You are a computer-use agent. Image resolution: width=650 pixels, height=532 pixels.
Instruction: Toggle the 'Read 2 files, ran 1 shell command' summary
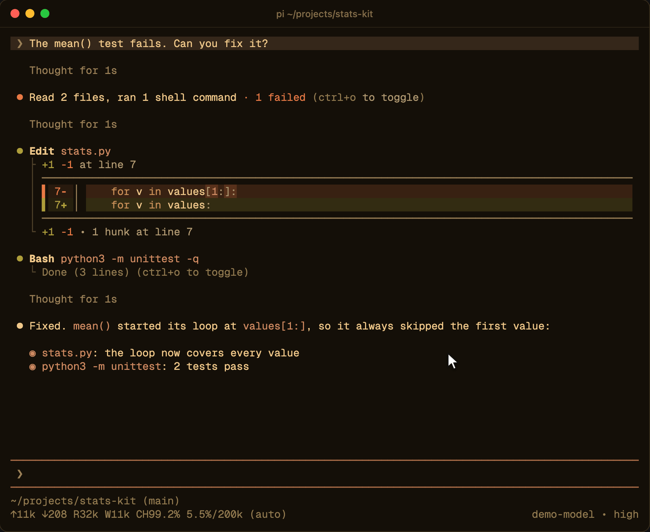[x=227, y=98]
